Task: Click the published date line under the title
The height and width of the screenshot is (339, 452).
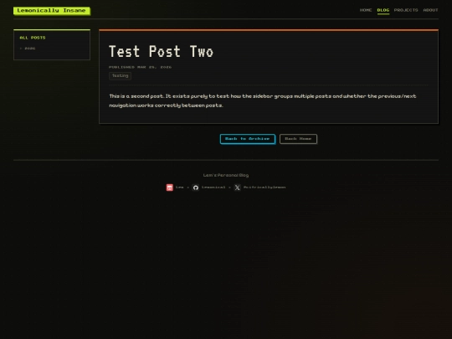Action: 140,67
